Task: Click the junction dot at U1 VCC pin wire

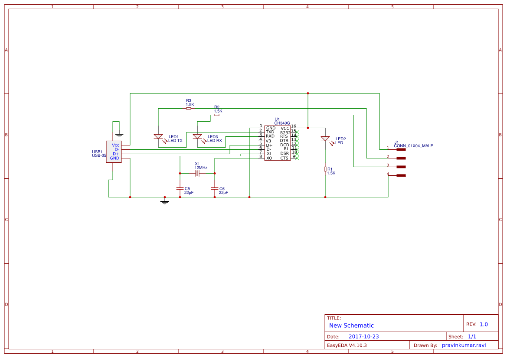Action: (308, 128)
